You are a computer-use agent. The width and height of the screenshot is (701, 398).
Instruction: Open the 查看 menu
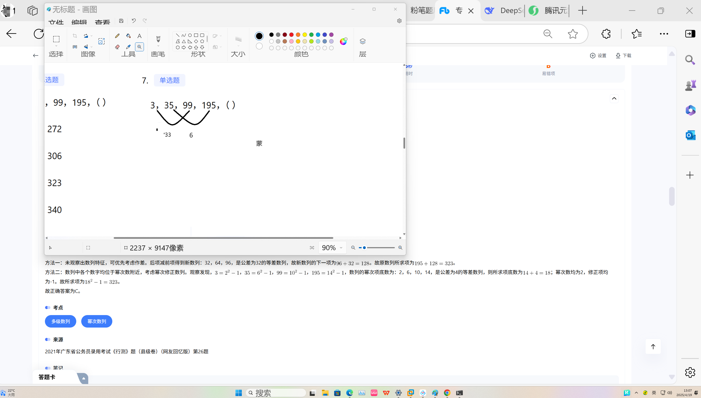point(102,22)
